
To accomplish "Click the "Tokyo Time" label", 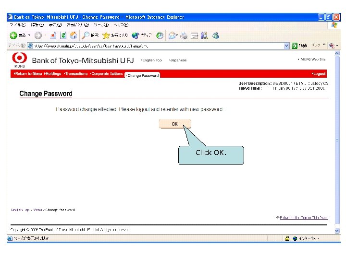I will tap(250, 88).
